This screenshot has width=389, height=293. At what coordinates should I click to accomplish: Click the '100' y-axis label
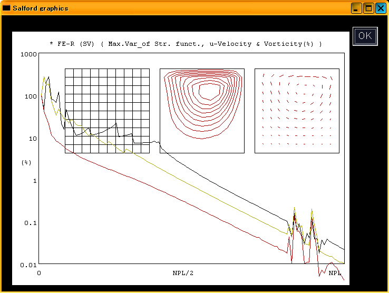(x=31, y=96)
